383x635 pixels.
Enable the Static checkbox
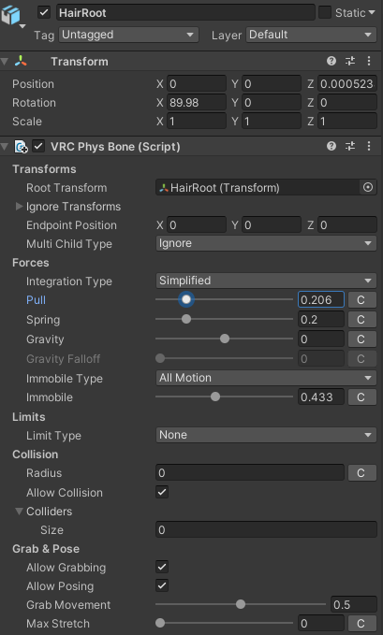click(x=325, y=12)
